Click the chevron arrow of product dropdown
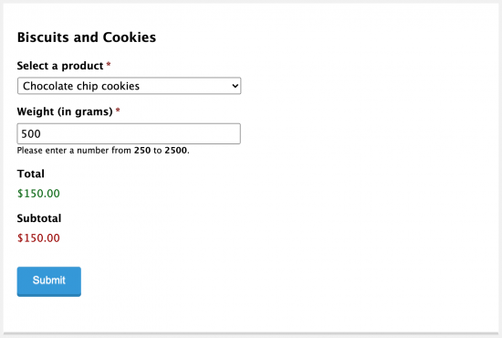 (235, 86)
